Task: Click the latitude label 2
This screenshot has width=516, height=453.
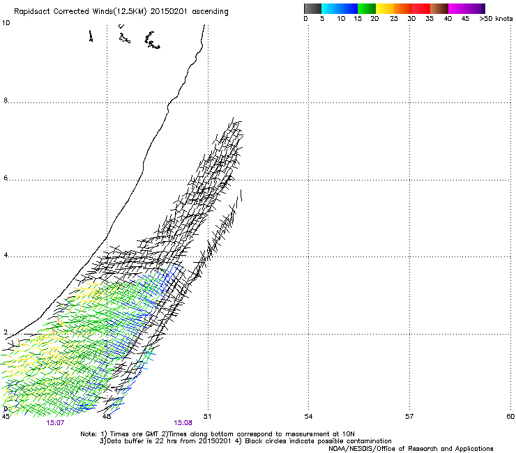Action: click(x=6, y=332)
